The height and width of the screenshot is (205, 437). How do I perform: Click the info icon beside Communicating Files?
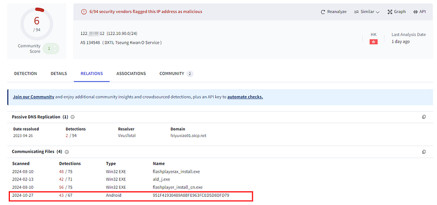click(67, 152)
